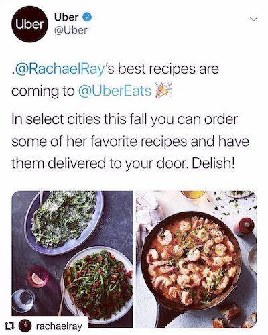The height and width of the screenshot is (335, 268).
Task: Click the Uber display name
Action: coord(66,17)
